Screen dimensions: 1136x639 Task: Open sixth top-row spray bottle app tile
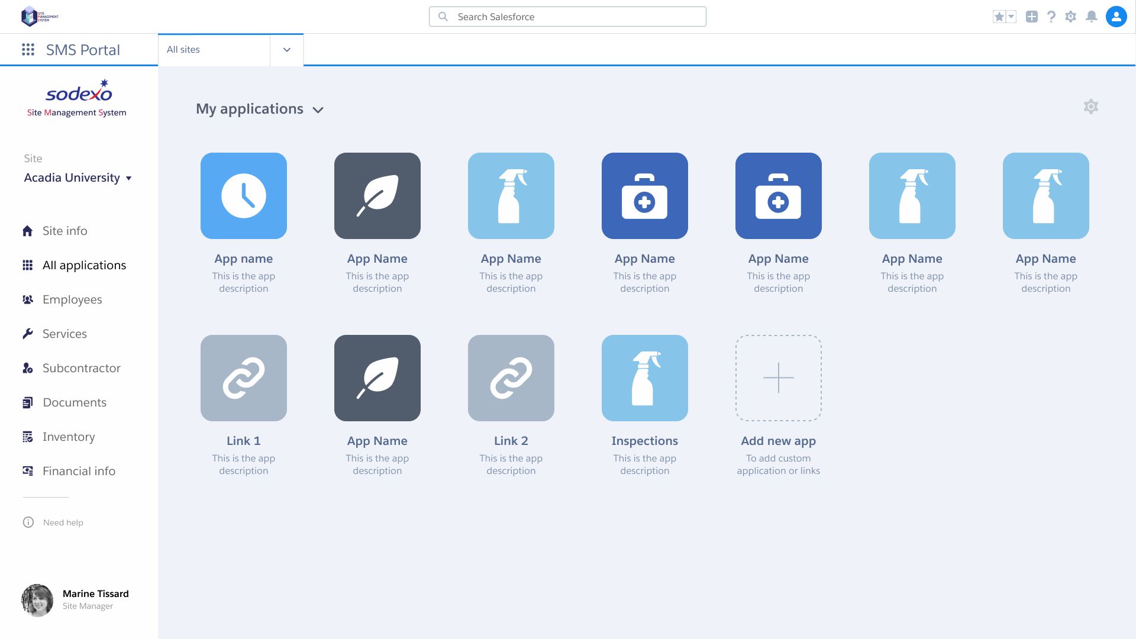coord(912,196)
